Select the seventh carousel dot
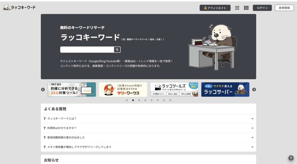Screen dimensions: 297x164 (164, 100)
